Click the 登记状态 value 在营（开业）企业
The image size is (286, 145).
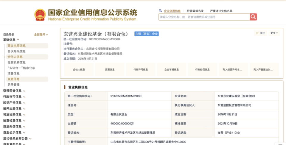[229, 132]
